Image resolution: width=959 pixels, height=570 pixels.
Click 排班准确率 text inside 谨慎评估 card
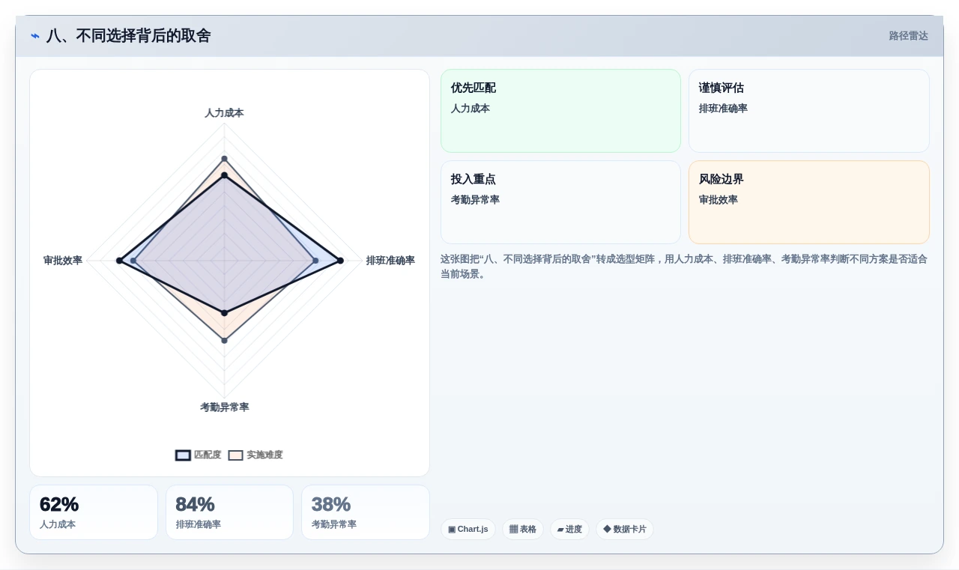pos(723,109)
